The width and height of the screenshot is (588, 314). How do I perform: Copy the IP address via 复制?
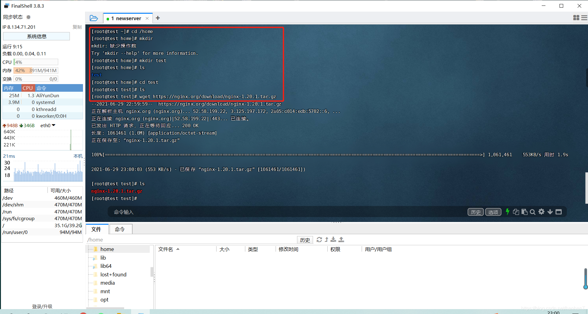[77, 27]
